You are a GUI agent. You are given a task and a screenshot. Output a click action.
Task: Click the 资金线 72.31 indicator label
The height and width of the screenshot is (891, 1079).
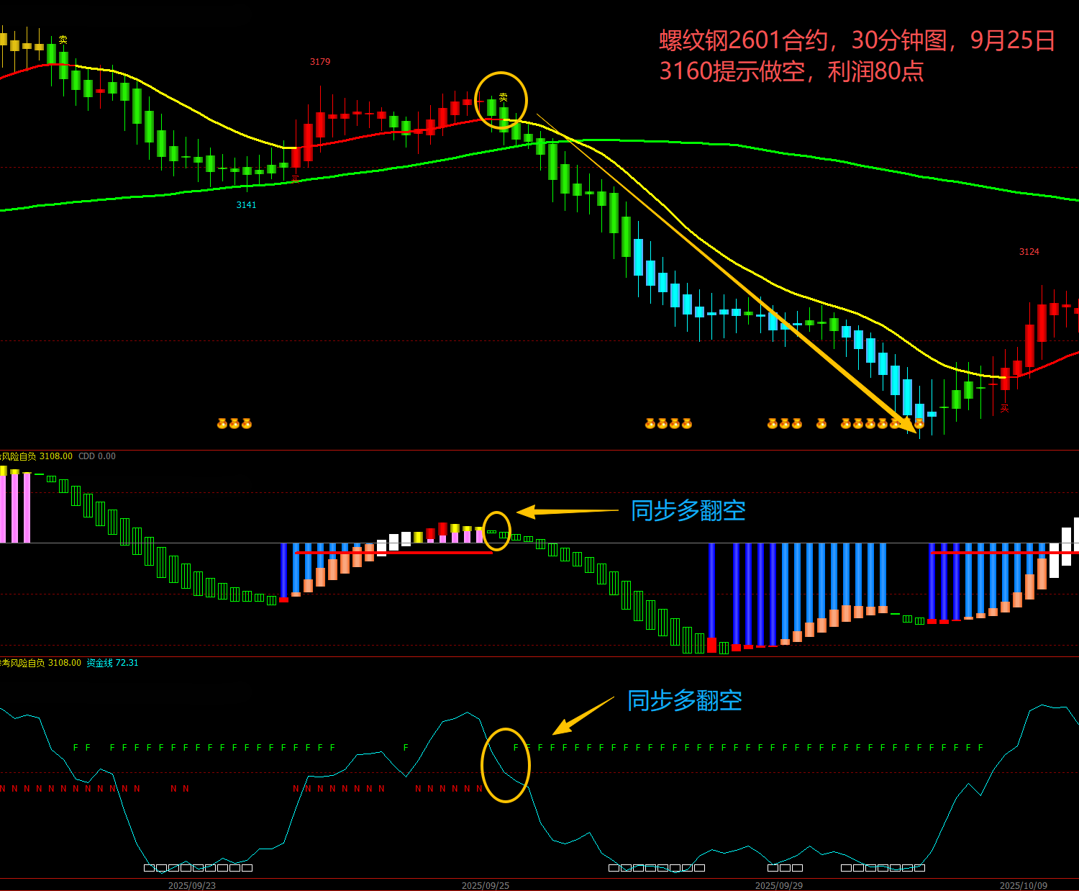112,663
